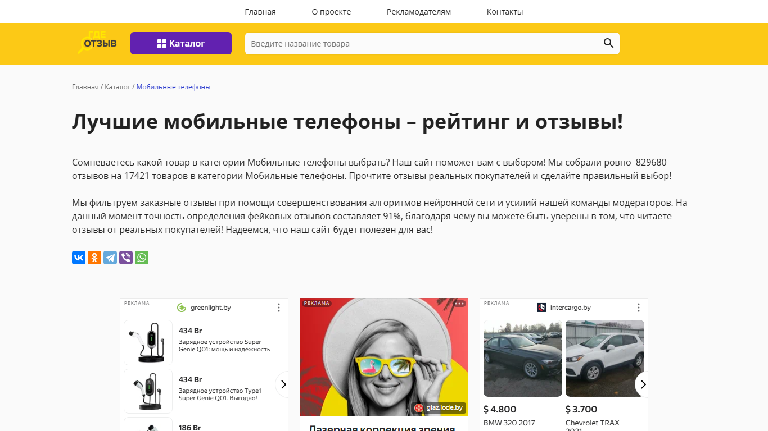768x431 pixels.
Task: Open Super Genie Q01 charger thumbnail
Action: [x=148, y=342]
